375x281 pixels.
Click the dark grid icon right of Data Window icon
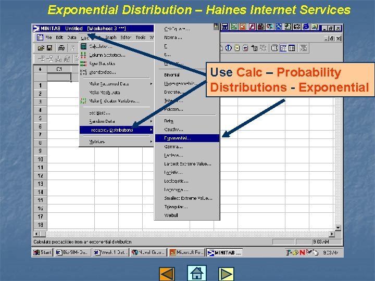point(292,48)
